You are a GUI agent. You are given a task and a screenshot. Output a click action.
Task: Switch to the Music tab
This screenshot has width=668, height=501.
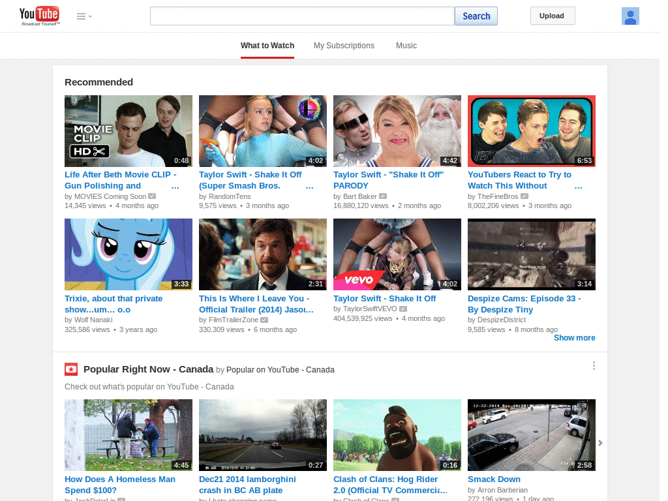pos(406,46)
